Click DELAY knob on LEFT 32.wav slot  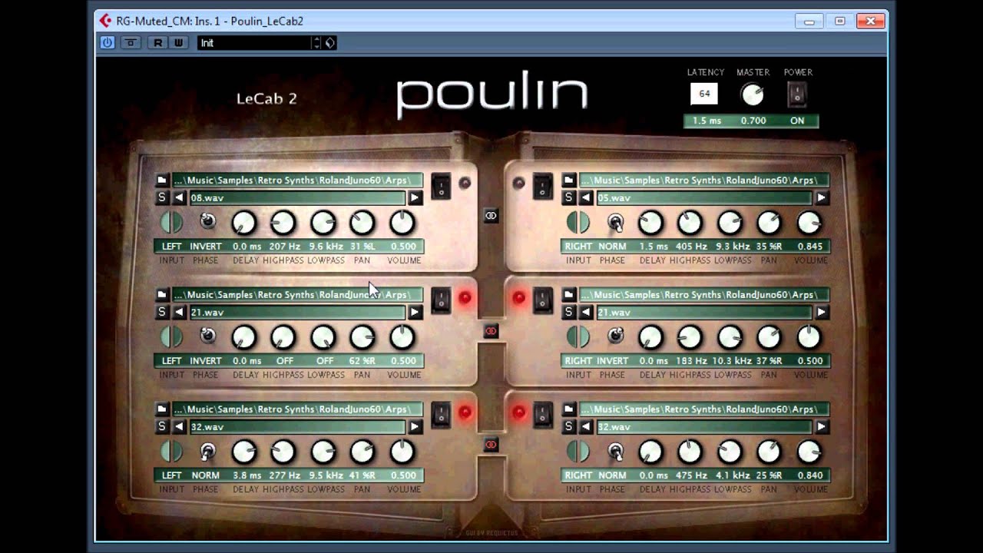coord(244,452)
